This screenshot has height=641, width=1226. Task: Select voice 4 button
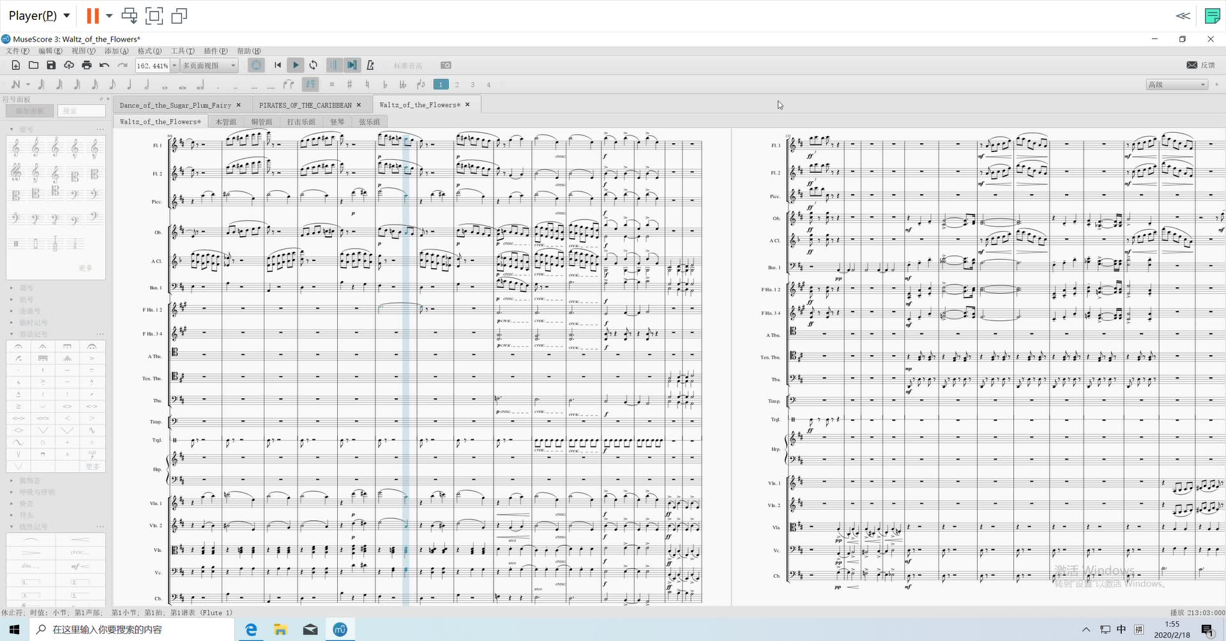coord(488,84)
